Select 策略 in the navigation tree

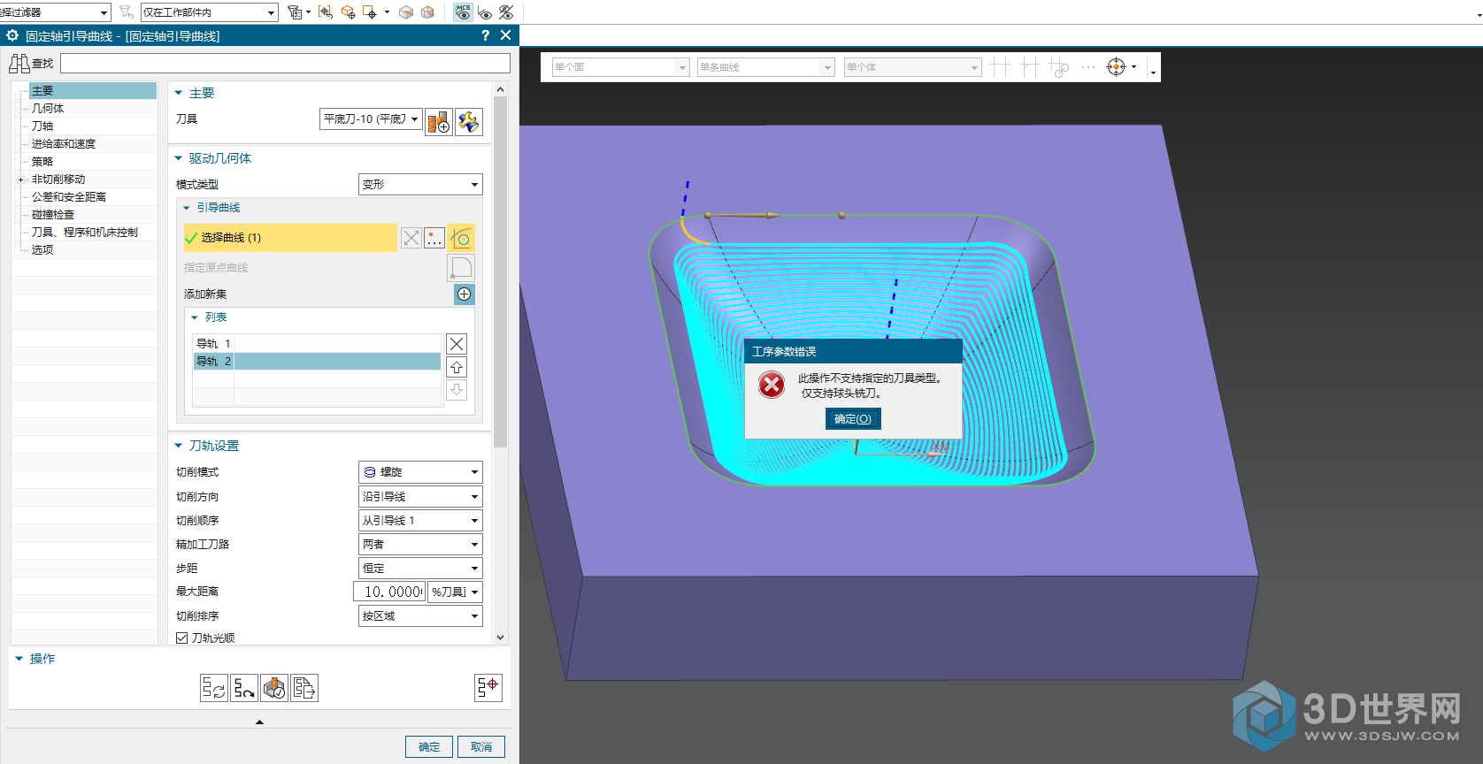click(x=42, y=162)
